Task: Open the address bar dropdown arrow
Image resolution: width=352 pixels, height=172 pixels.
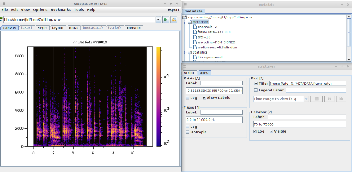Action: pos(158,20)
